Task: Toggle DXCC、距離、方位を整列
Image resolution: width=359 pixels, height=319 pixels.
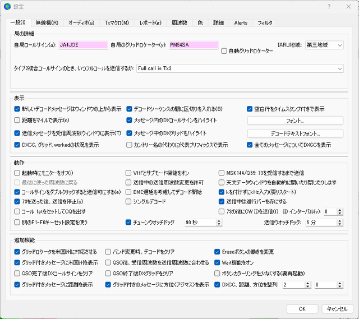Action: pos(217,285)
